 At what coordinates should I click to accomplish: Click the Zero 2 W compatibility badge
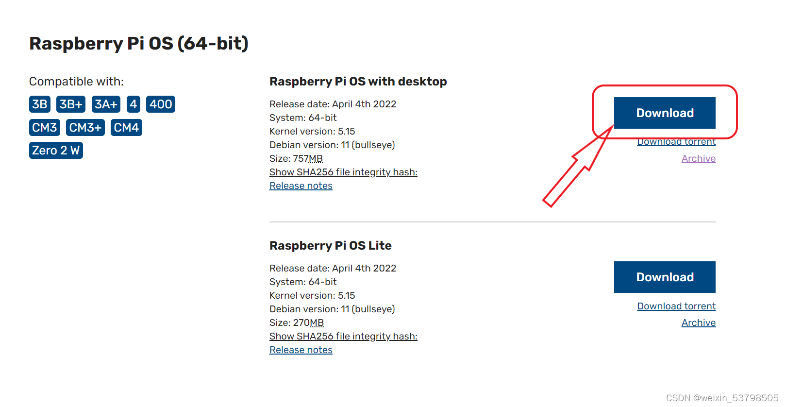tap(56, 151)
